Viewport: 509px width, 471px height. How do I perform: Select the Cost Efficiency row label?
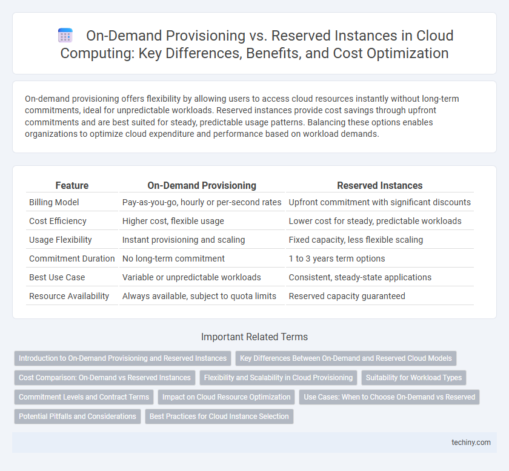point(58,221)
